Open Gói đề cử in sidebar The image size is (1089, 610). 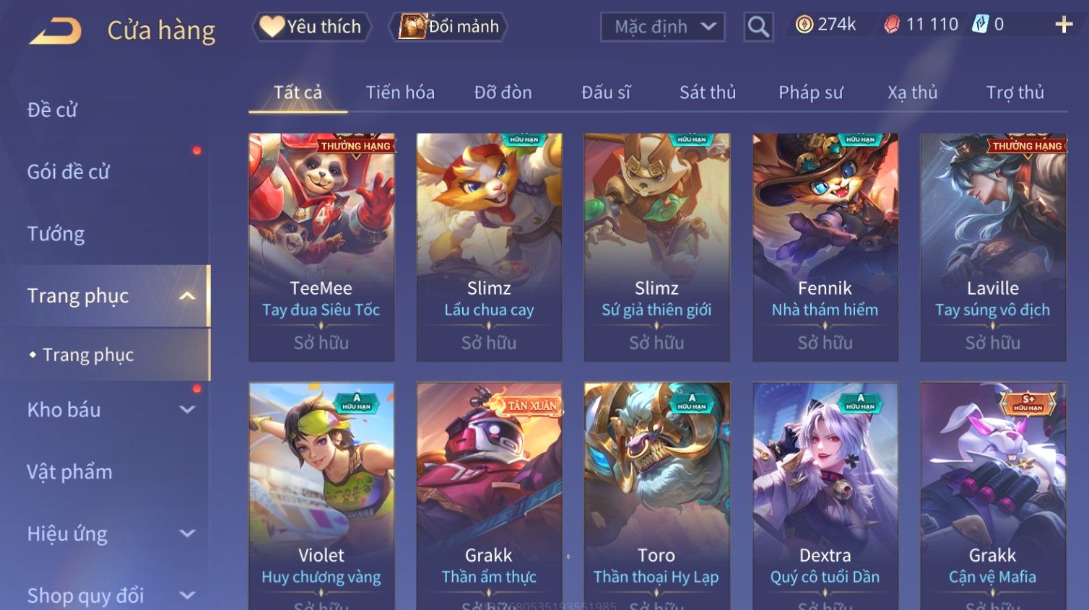click(x=69, y=172)
